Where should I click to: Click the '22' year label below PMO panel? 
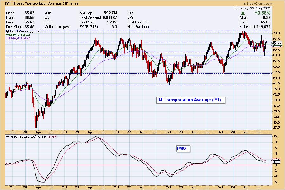pos(129,187)
